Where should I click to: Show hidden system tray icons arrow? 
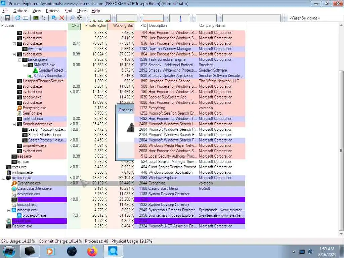pyautogui.click(x=294, y=252)
